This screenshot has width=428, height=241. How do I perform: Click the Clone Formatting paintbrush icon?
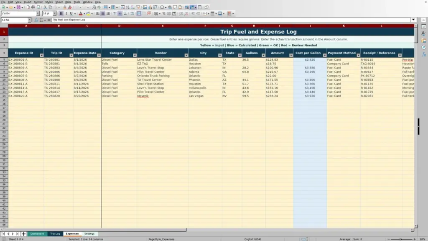65,8
